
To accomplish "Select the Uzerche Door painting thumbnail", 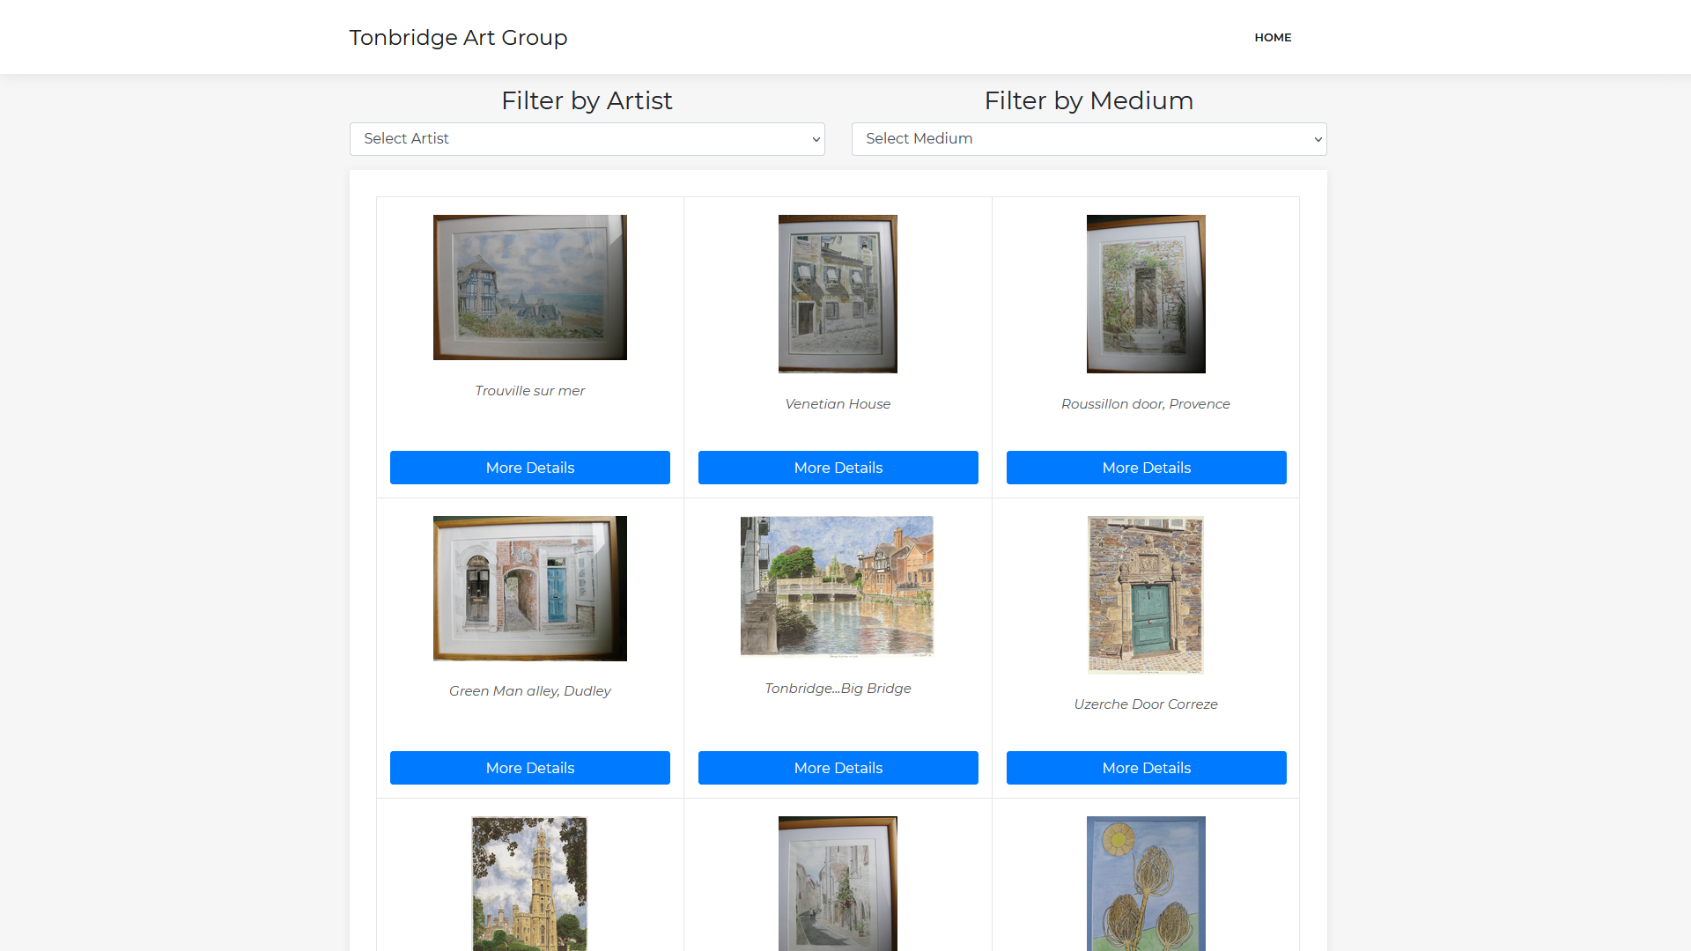I will click(1146, 595).
